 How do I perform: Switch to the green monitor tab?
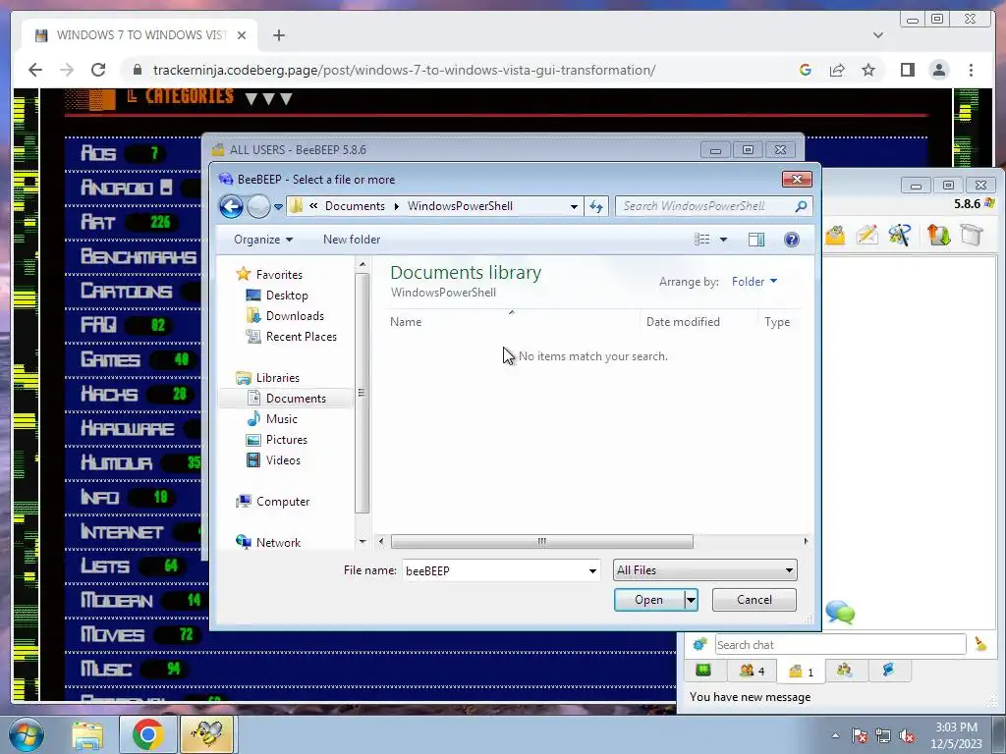[x=703, y=671]
